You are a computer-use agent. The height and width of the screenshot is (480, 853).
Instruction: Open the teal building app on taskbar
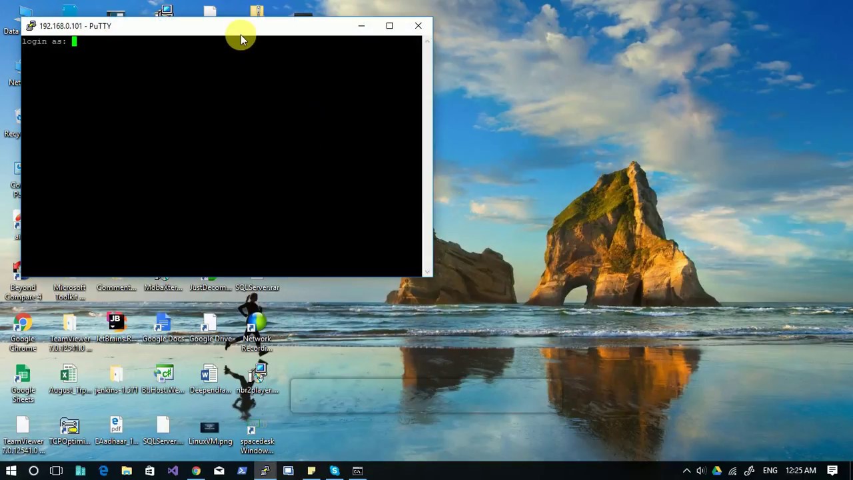click(80, 471)
